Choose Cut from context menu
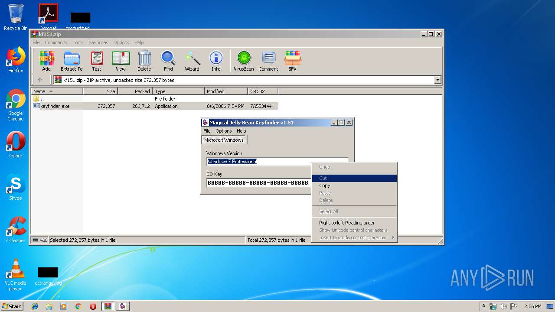The image size is (555, 312). click(x=355, y=178)
